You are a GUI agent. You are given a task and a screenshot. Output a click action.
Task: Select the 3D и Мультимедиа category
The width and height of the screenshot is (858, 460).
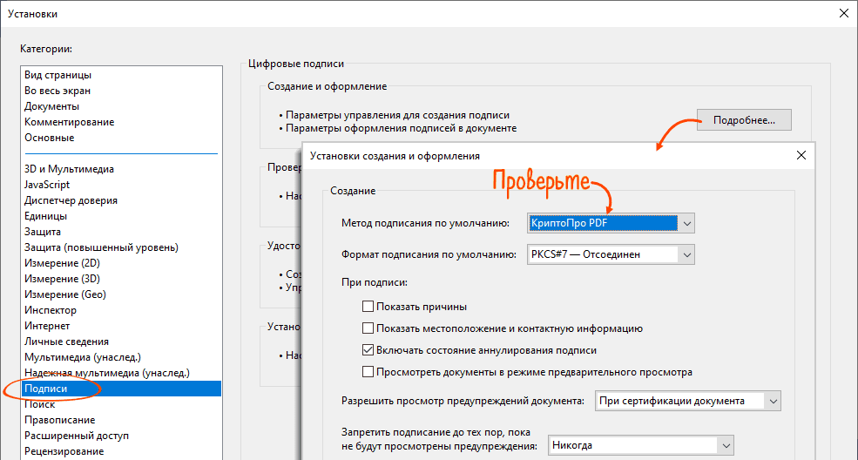click(69, 169)
